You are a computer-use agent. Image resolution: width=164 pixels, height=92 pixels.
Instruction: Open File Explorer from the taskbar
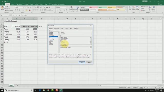(x=44, y=90)
